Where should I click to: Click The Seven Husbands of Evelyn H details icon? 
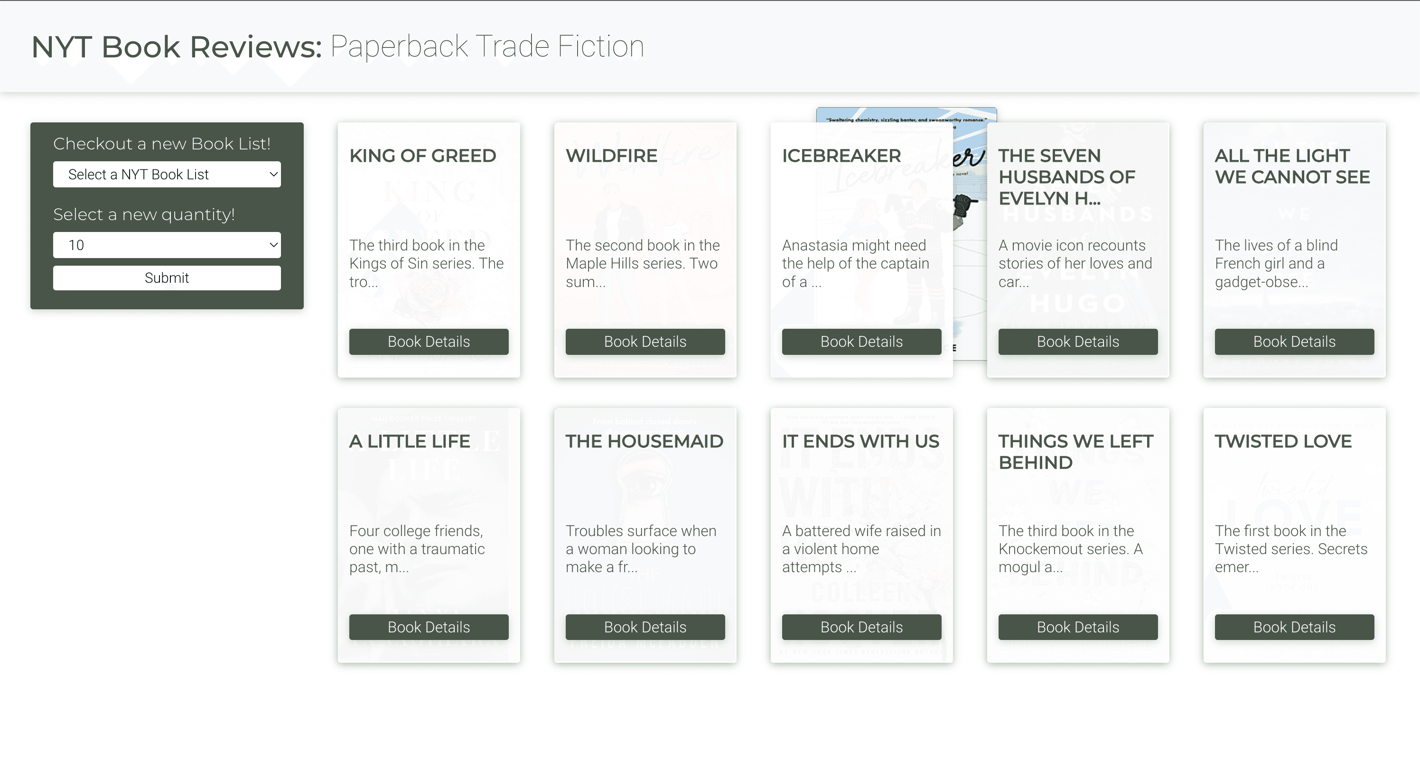[1077, 341]
